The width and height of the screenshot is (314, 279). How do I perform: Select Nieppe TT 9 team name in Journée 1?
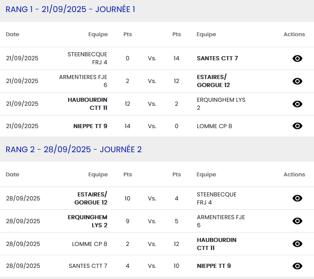(x=90, y=126)
